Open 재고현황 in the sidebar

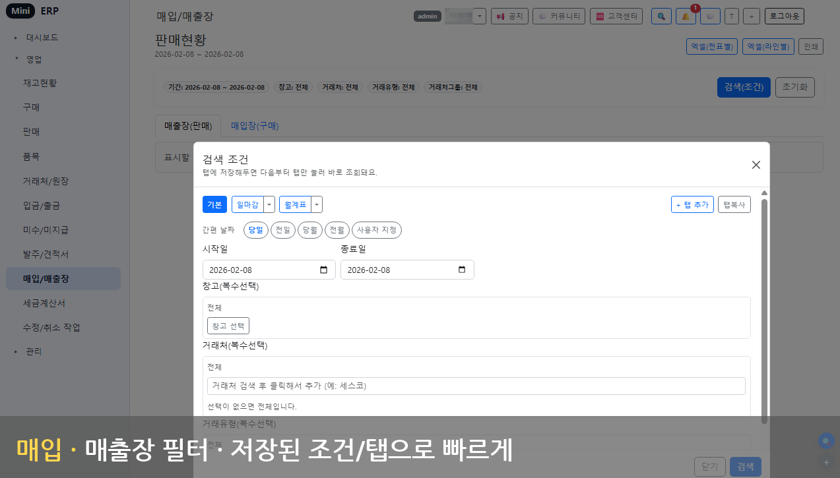(63, 83)
